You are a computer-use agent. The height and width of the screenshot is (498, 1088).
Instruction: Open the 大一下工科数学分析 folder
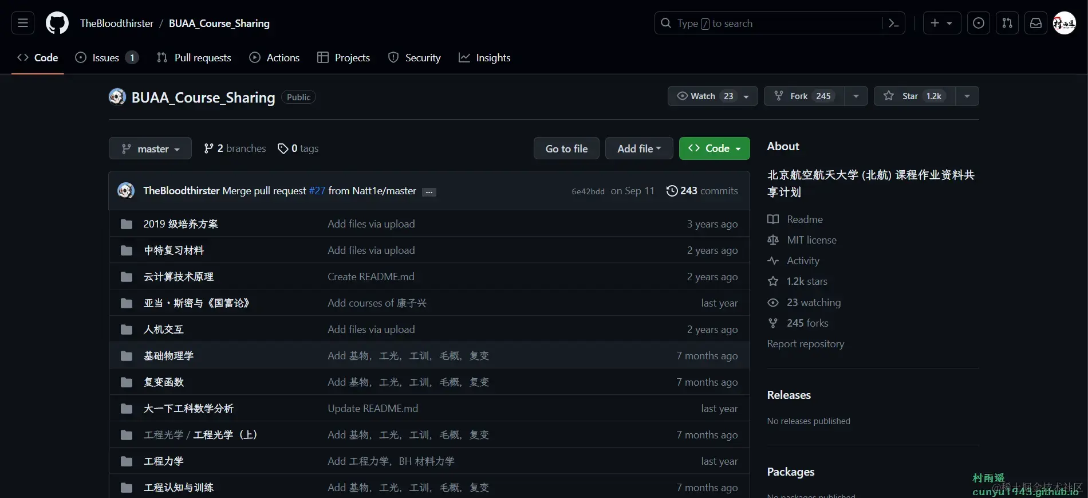click(188, 409)
